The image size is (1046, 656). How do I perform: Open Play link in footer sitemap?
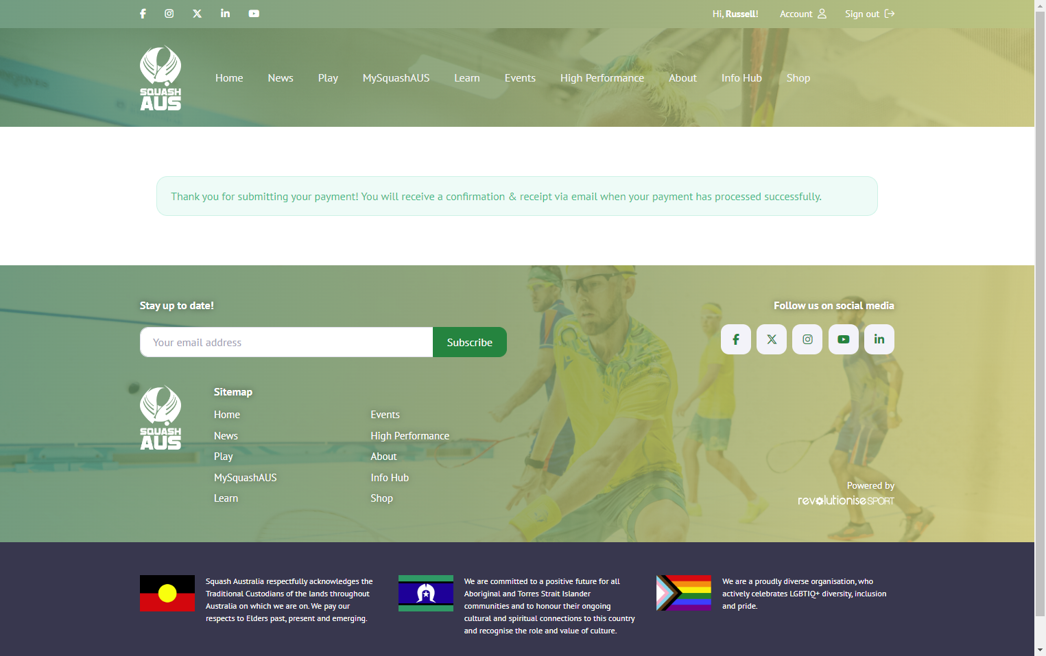click(224, 457)
